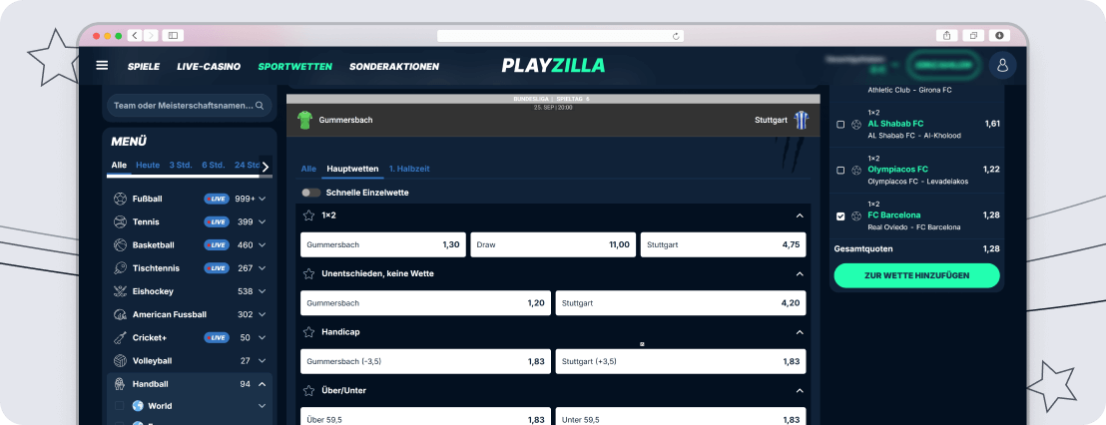Click the Gesamtquoten value 1,28
The image size is (1106, 425).
991,248
